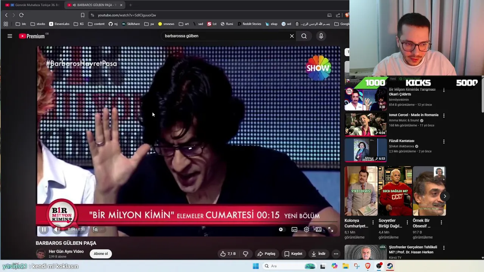Go to YouTube Premium home logo
Image resolution: width=484 pixels, height=272 pixels.
(x=32, y=36)
